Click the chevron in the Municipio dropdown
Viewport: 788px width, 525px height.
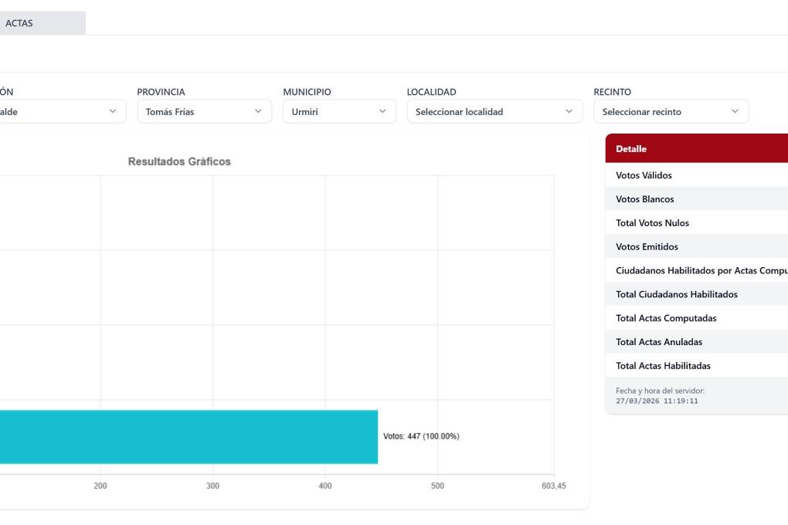pyautogui.click(x=382, y=112)
